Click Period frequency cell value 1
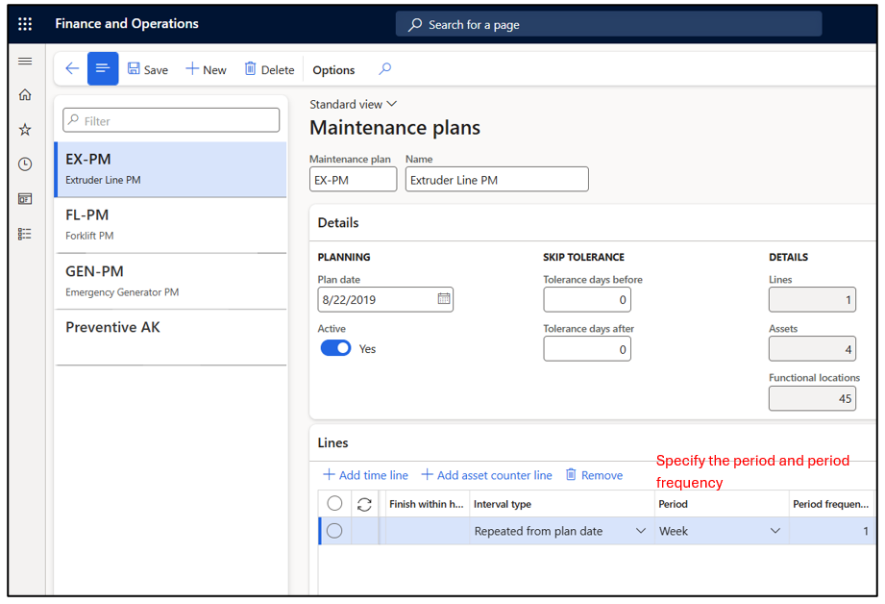 [x=831, y=531]
